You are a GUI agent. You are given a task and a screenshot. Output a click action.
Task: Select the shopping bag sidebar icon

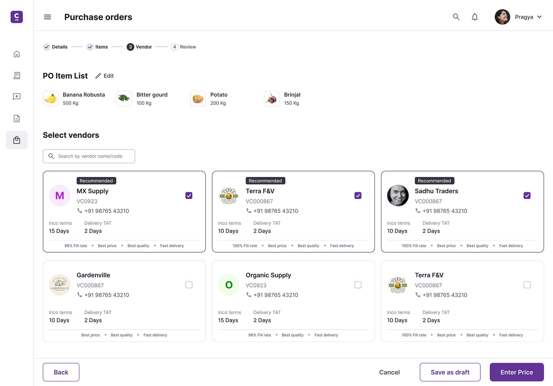(x=17, y=140)
